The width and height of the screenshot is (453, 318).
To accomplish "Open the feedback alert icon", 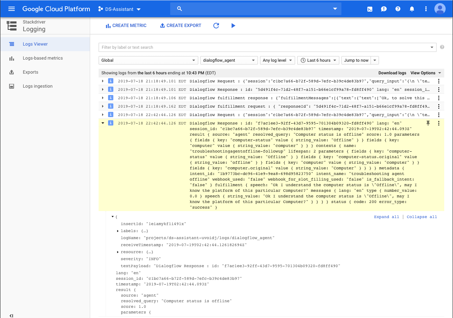I will pos(384,9).
